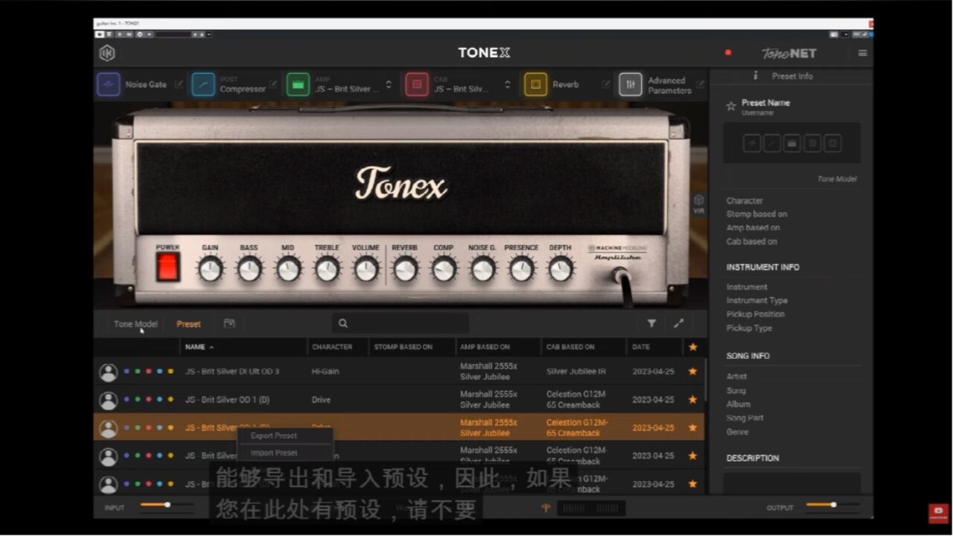Click the GAIN knob
This screenshot has height=536, width=953.
coord(211,268)
